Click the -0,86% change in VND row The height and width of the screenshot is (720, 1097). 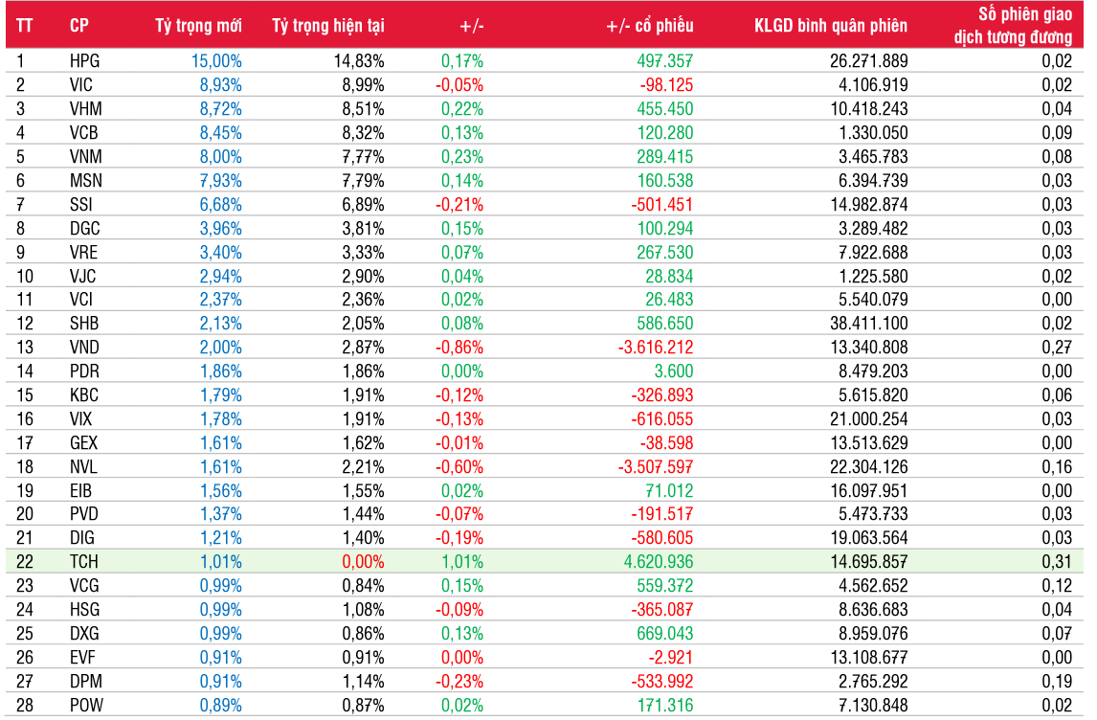(459, 347)
